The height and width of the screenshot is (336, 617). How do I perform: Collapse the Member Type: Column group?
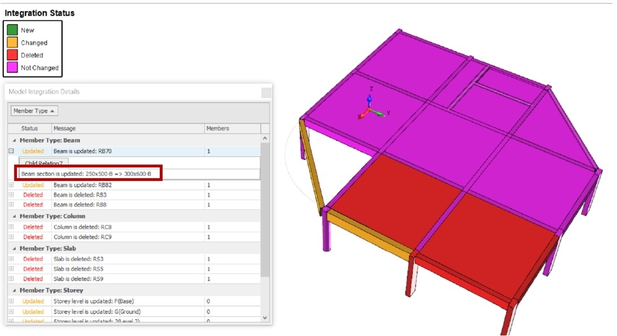point(14,216)
